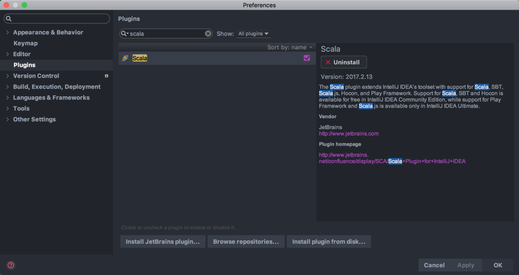Open Version Control settings page
519x275 pixels.
36,76
